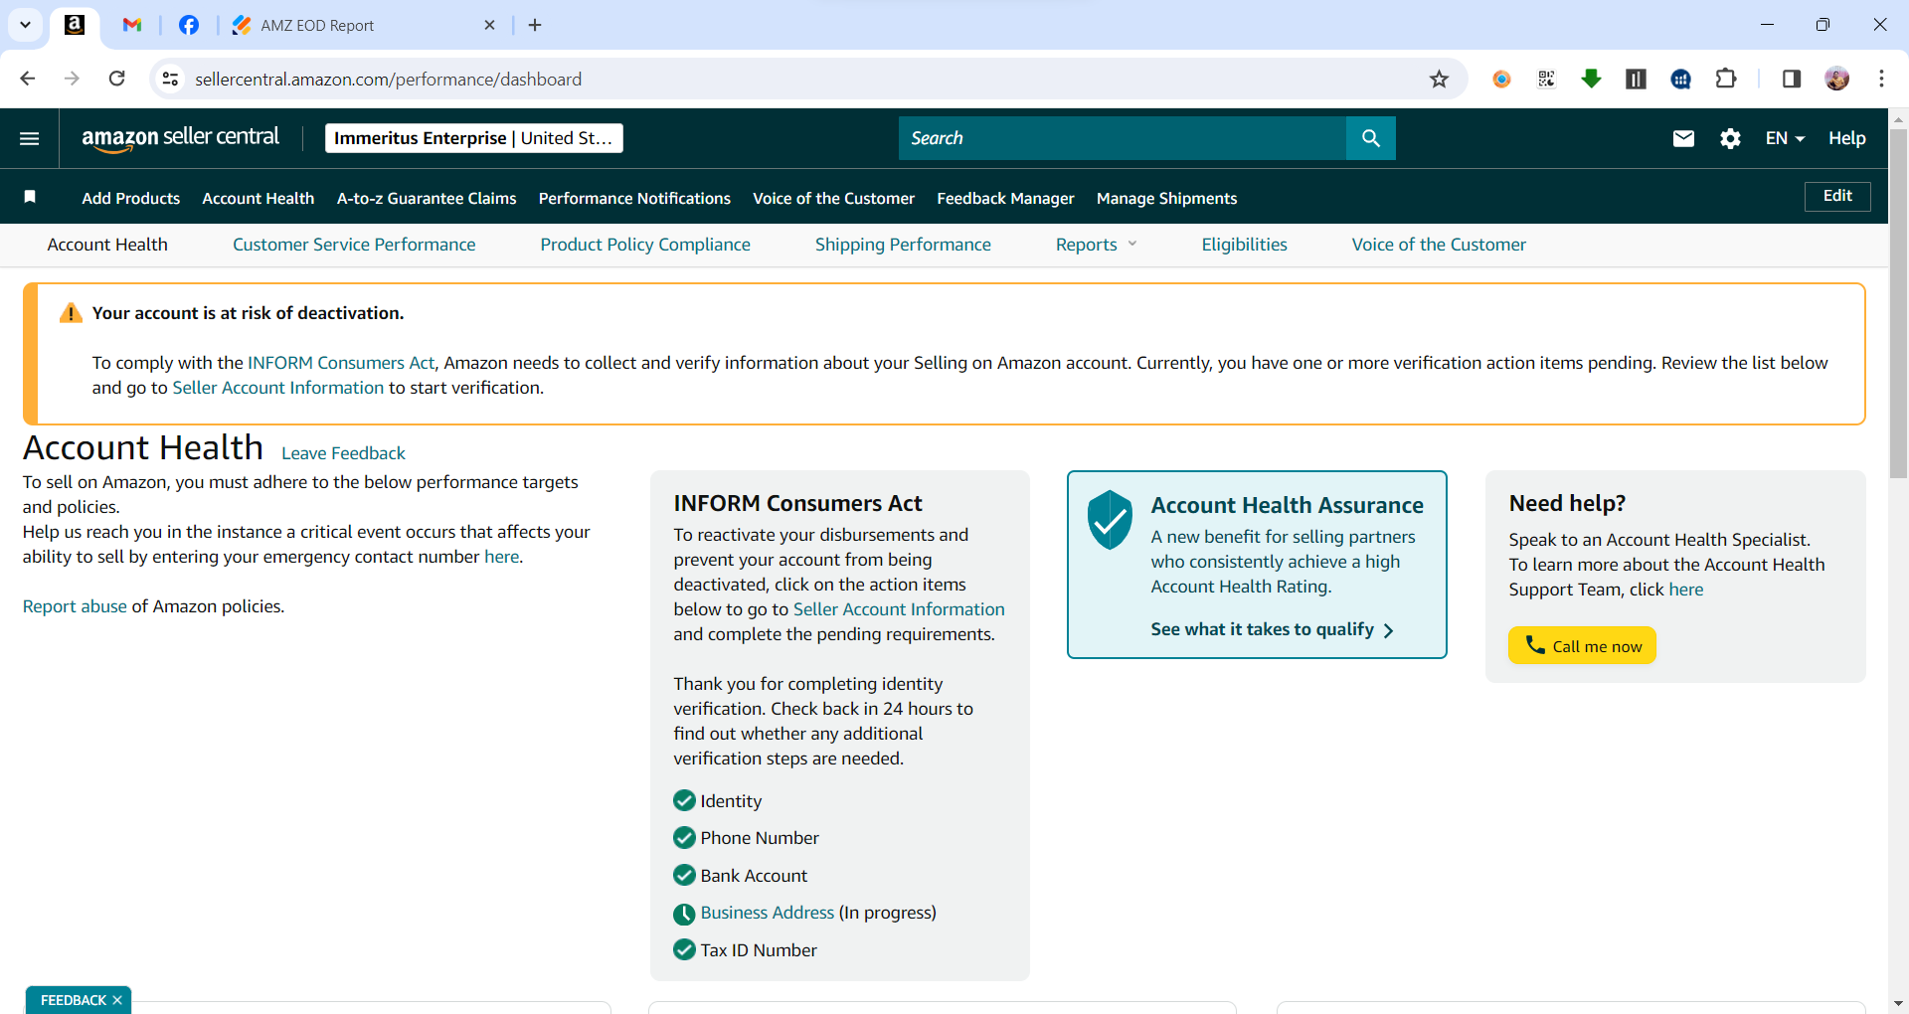Open Account Health in the dark nav bar
The width and height of the screenshot is (1909, 1014).
coord(259,198)
